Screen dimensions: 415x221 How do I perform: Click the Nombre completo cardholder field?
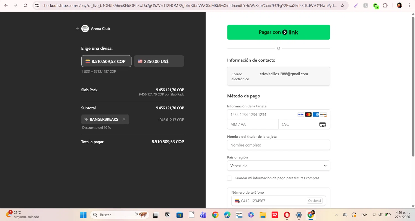279,145
